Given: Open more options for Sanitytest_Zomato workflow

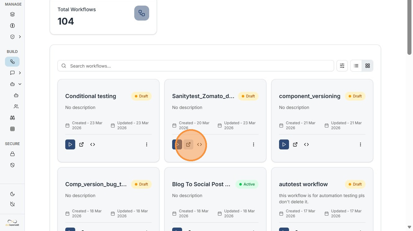Looking at the screenshot, I should [254, 144].
